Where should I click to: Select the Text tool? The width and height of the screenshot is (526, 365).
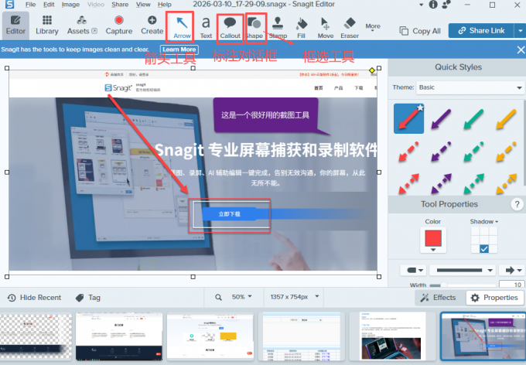[x=206, y=27]
